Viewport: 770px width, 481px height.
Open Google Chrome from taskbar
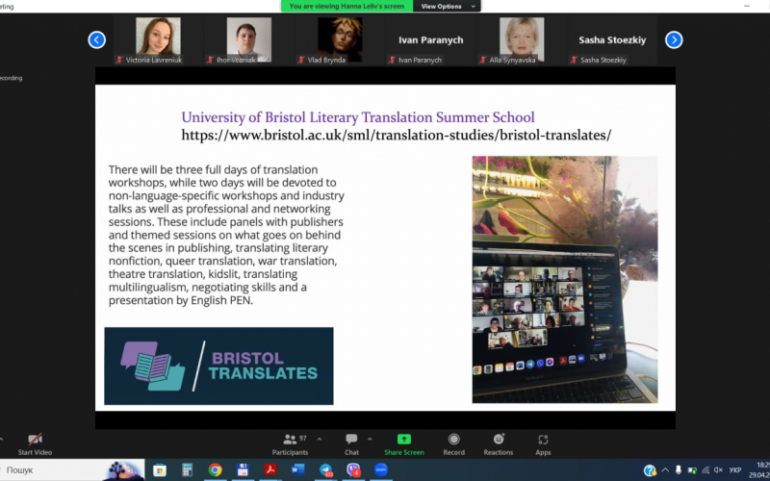pos(215,470)
